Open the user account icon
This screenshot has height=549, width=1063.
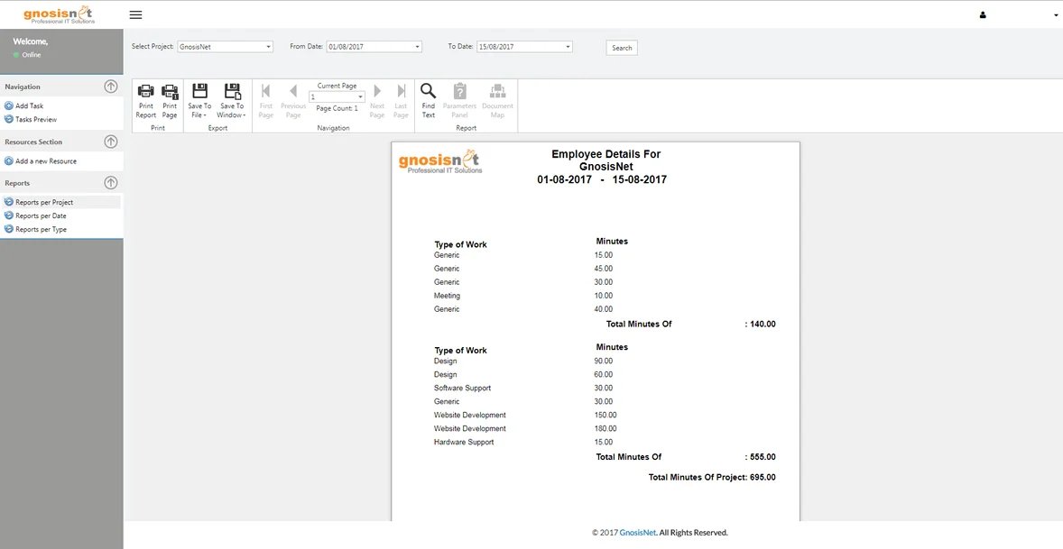coord(983,15)
